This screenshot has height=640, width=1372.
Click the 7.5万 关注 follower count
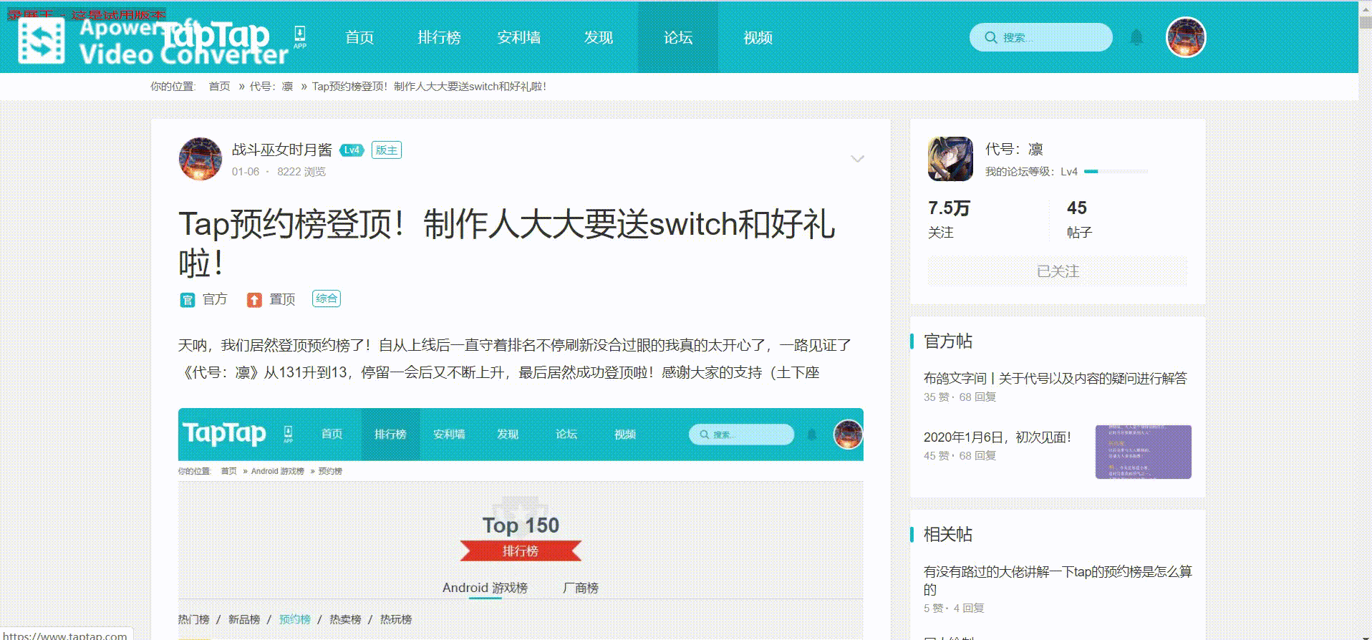tap(949, 219)
